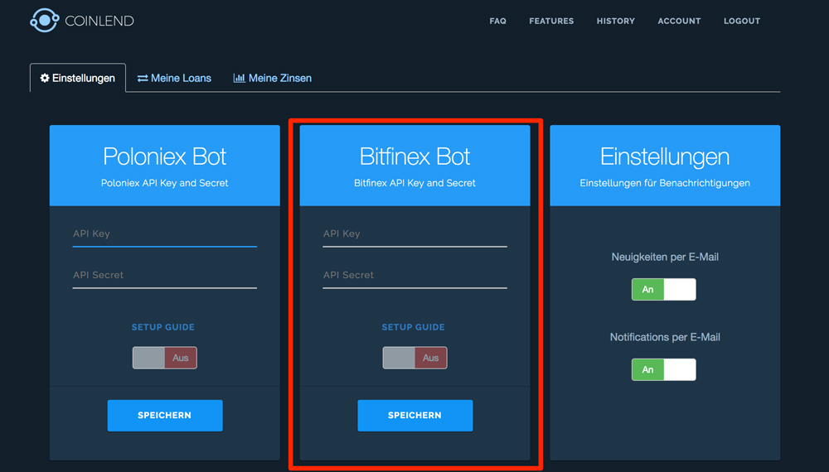Toggle Neuigkeiten per E-Mail switch
The width and height of the screenshot is (829, 472).
tap(663, 289)
